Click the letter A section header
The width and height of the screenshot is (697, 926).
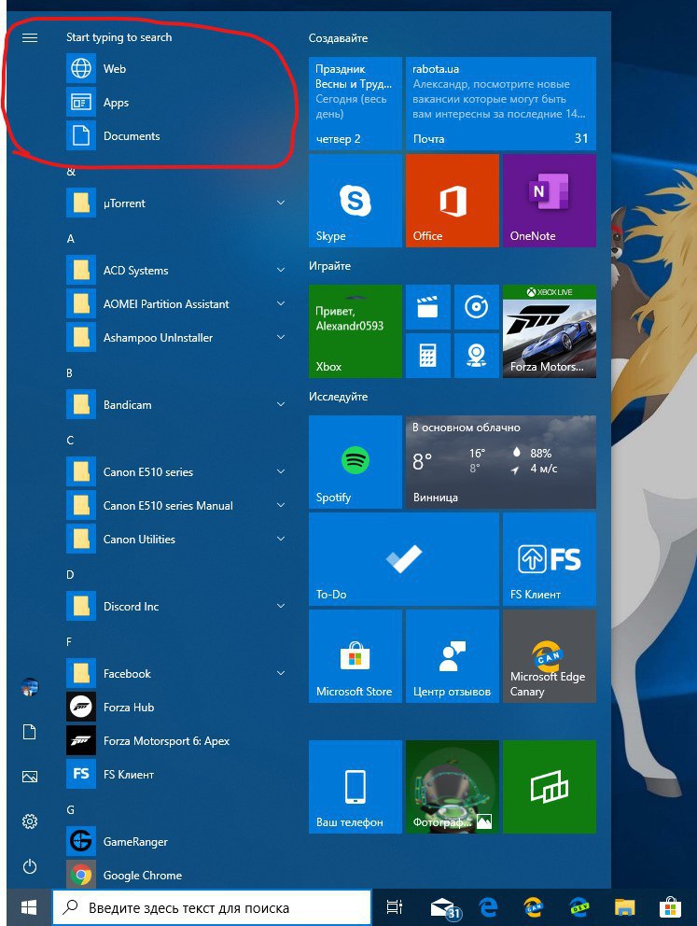pos(71,239)
